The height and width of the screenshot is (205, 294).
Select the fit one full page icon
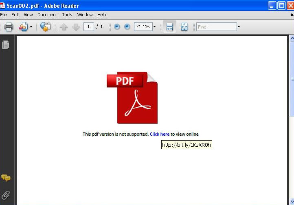[x=184, y=27]
